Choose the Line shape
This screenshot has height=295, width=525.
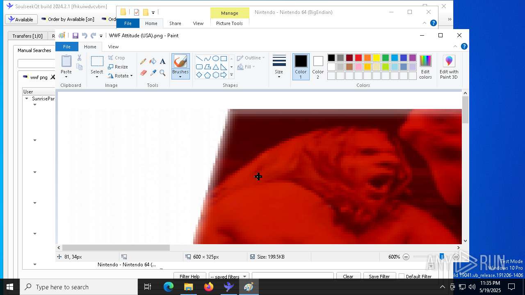(199, 58)
